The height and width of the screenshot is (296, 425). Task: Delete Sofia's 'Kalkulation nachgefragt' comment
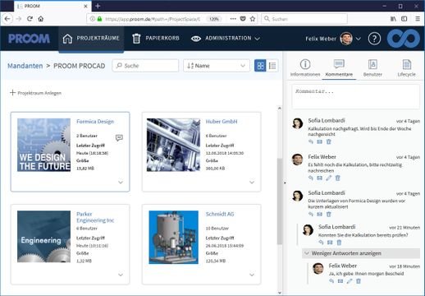[x=329, y=141]
